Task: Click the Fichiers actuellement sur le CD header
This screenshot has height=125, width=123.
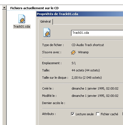Action: tap(35, 8)
